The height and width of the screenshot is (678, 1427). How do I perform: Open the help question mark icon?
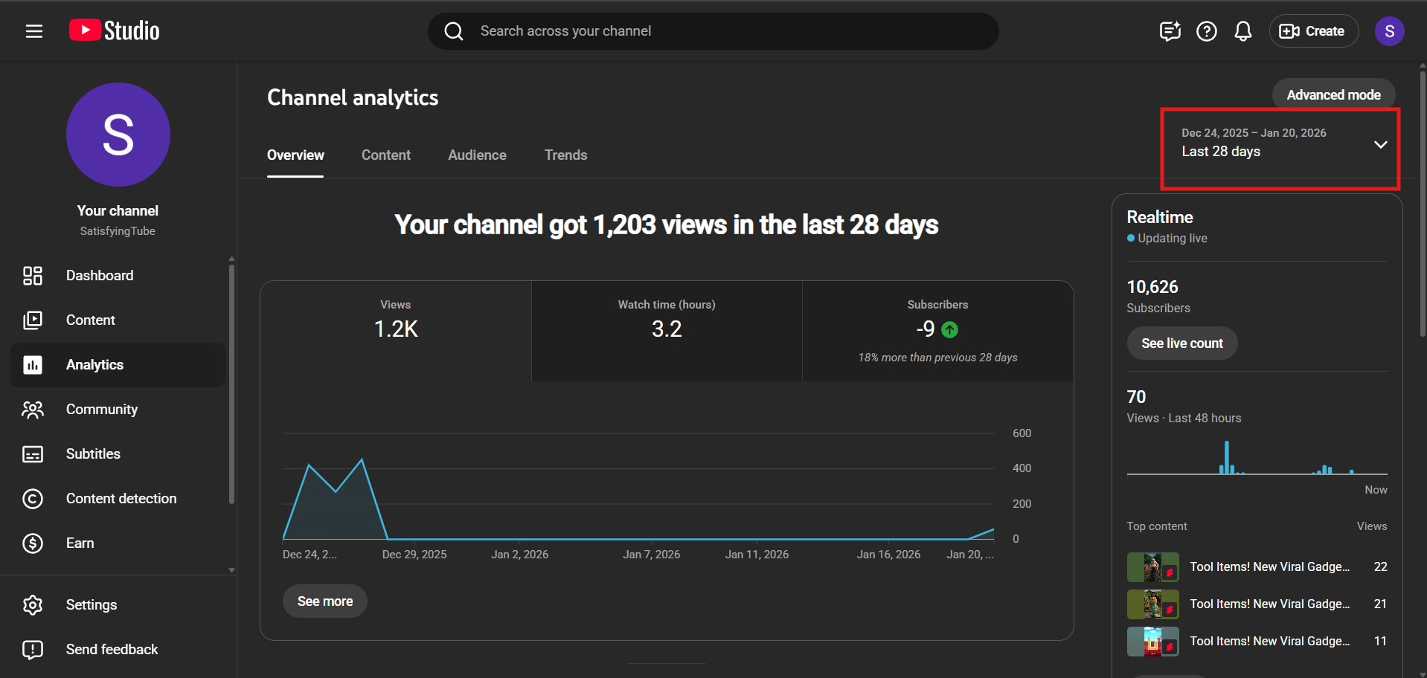tap(1206, 31)
